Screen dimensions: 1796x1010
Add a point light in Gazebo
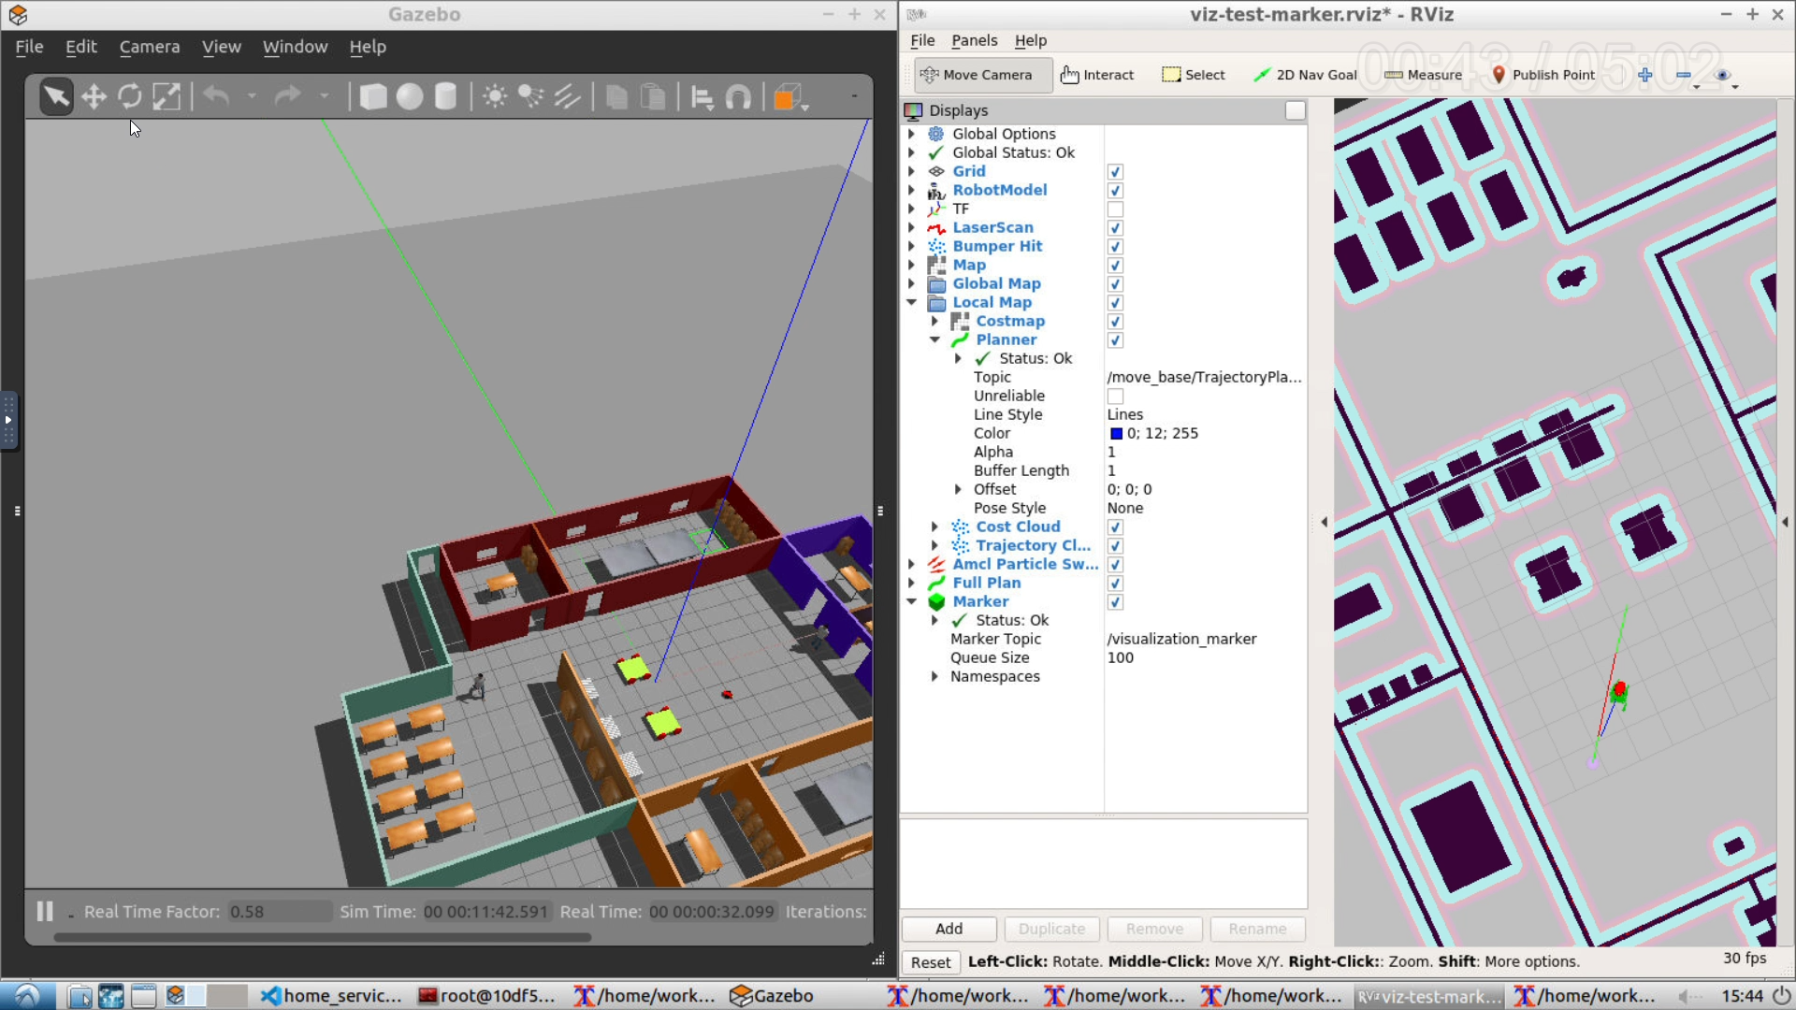[x=495, y=96]
